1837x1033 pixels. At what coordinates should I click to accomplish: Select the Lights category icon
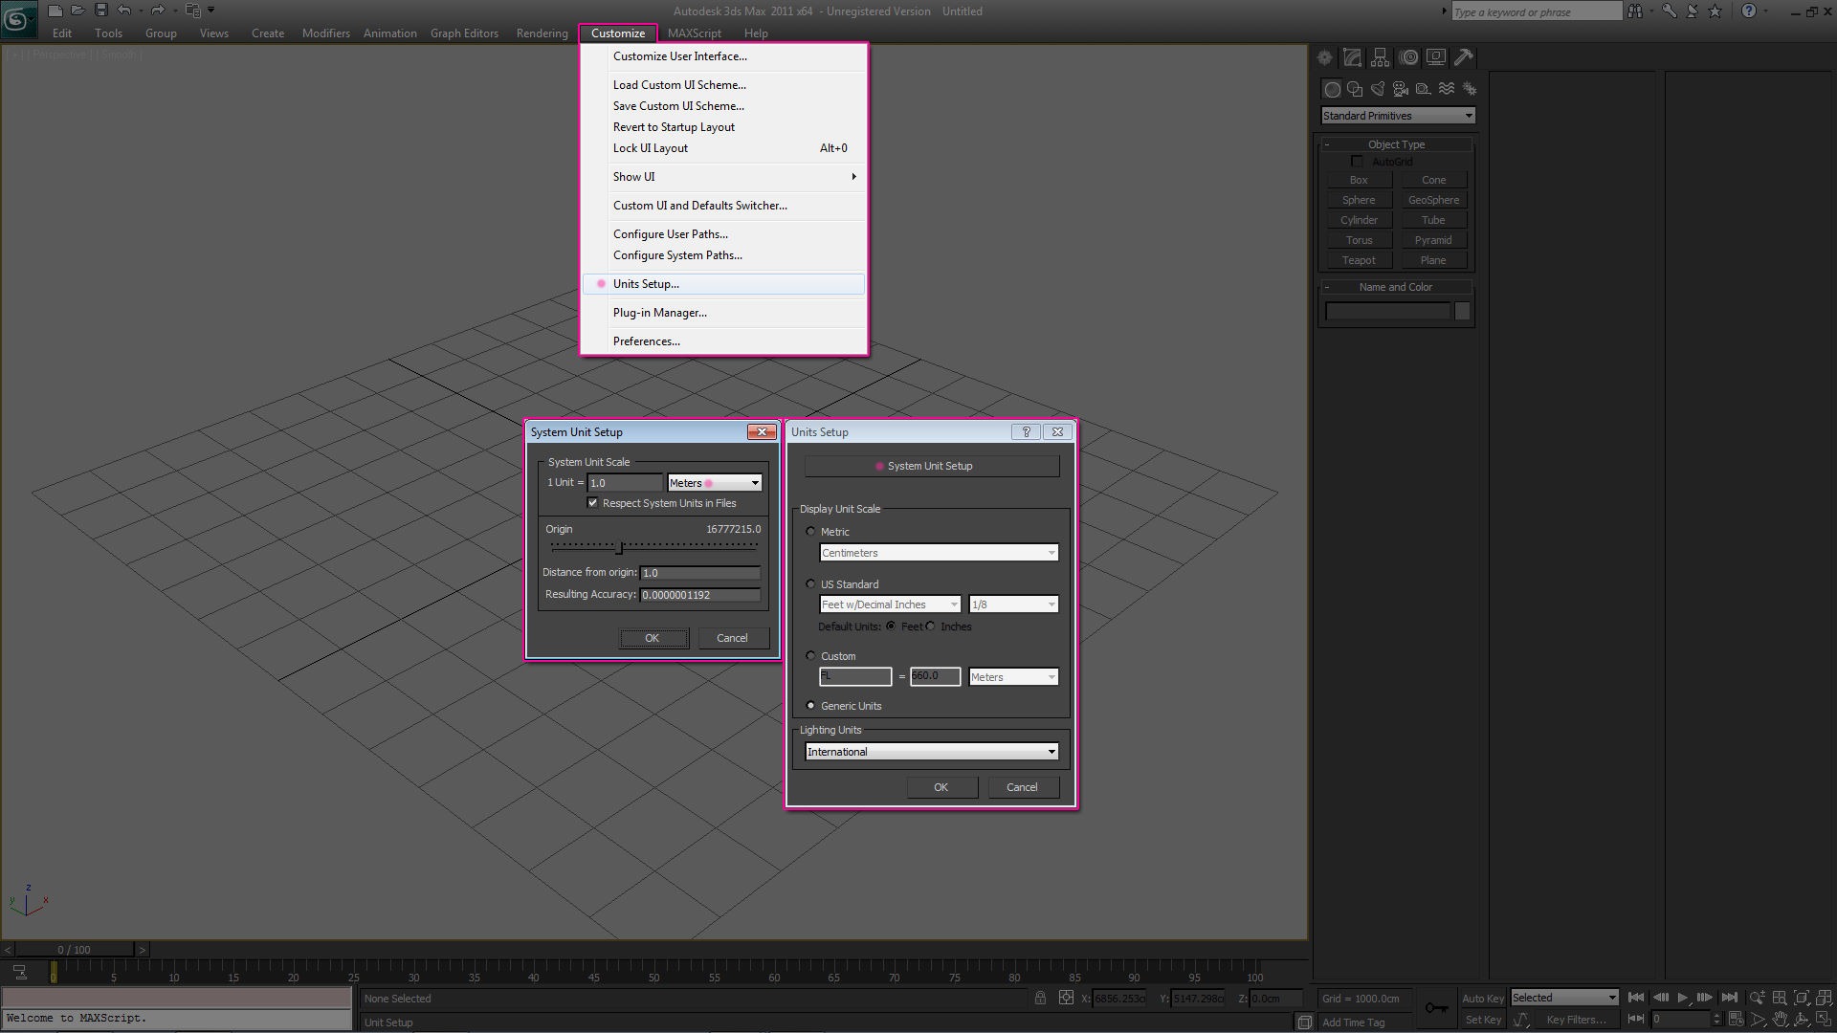pos(1378,89)
